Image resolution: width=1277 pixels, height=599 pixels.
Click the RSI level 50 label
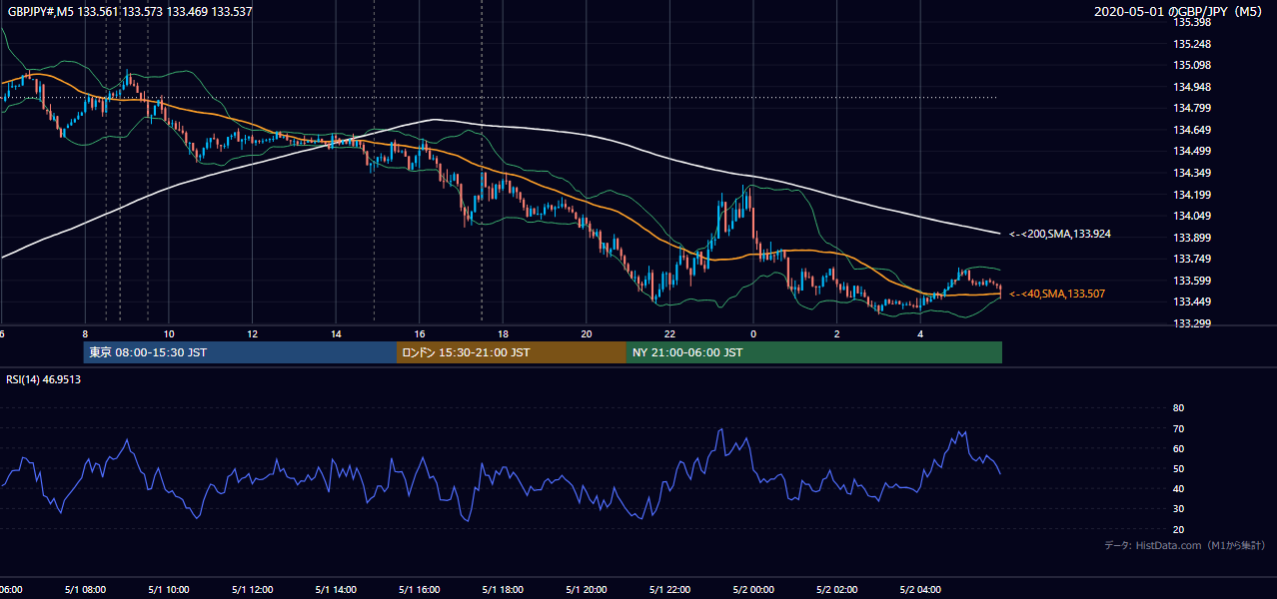coord(1178,468)
